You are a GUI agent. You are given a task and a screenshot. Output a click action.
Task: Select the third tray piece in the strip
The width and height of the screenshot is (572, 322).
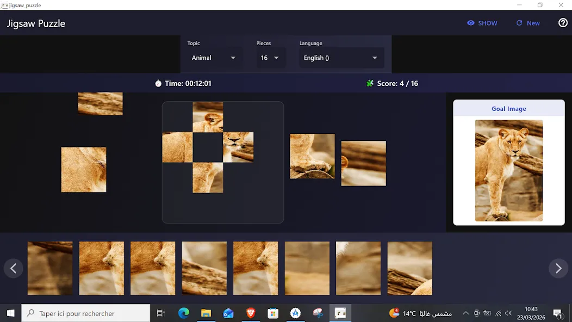153,268
